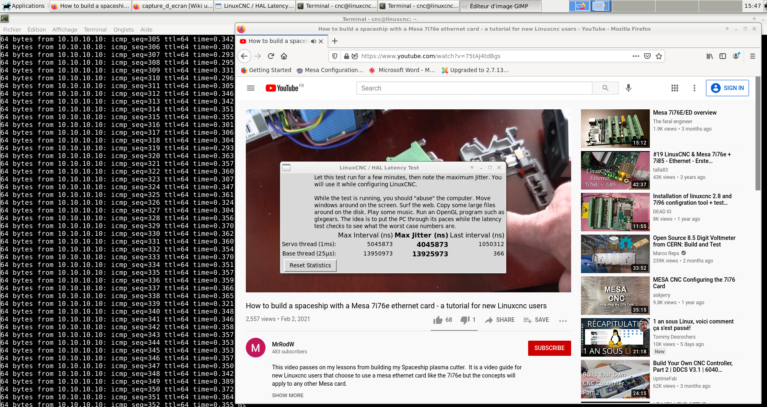Mute audio on the YouTube tab
The image size is (767, 407).
(313, 41)
